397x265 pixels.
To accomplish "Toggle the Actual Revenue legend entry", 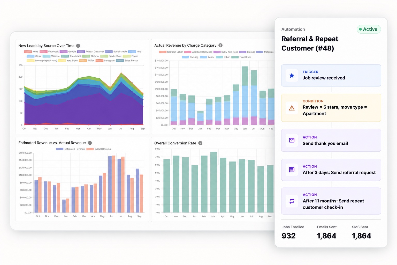I will (99, 149).
